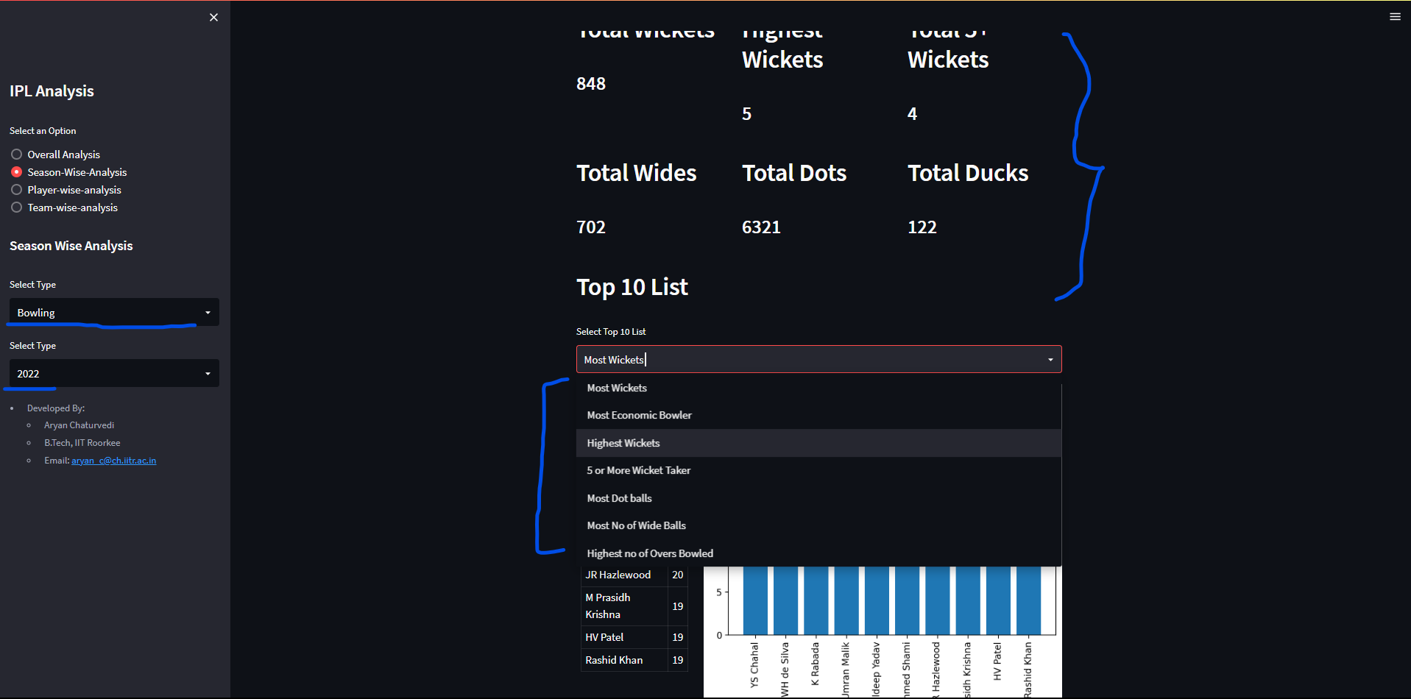The width and height of the screenshot is (1411, 699).
Task: Choose Most Economic Bowler from the list
Action: 639,415
